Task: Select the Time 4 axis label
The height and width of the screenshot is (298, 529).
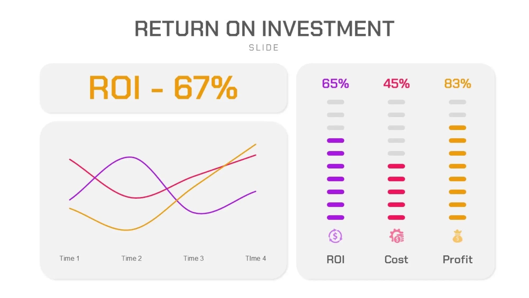Action: click(x=256, y=258)
